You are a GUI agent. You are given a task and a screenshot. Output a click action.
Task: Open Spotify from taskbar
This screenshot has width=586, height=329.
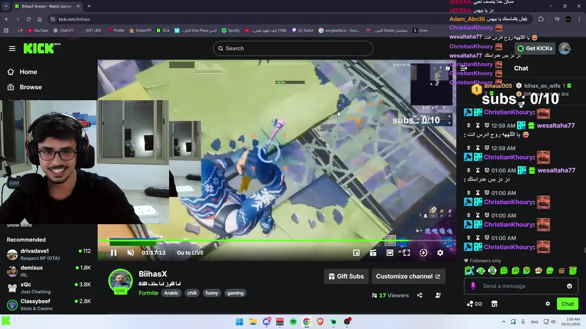(293, 322)
